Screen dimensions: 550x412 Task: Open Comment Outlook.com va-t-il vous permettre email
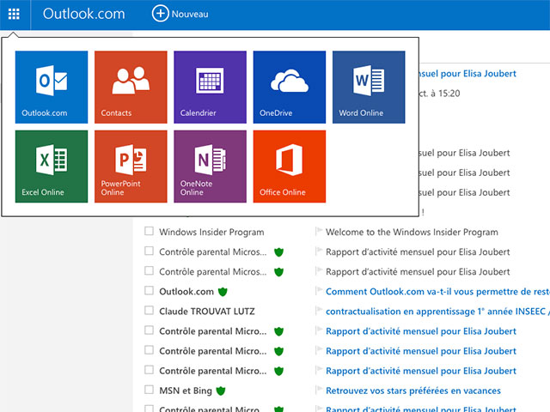[x=437, y=292]
